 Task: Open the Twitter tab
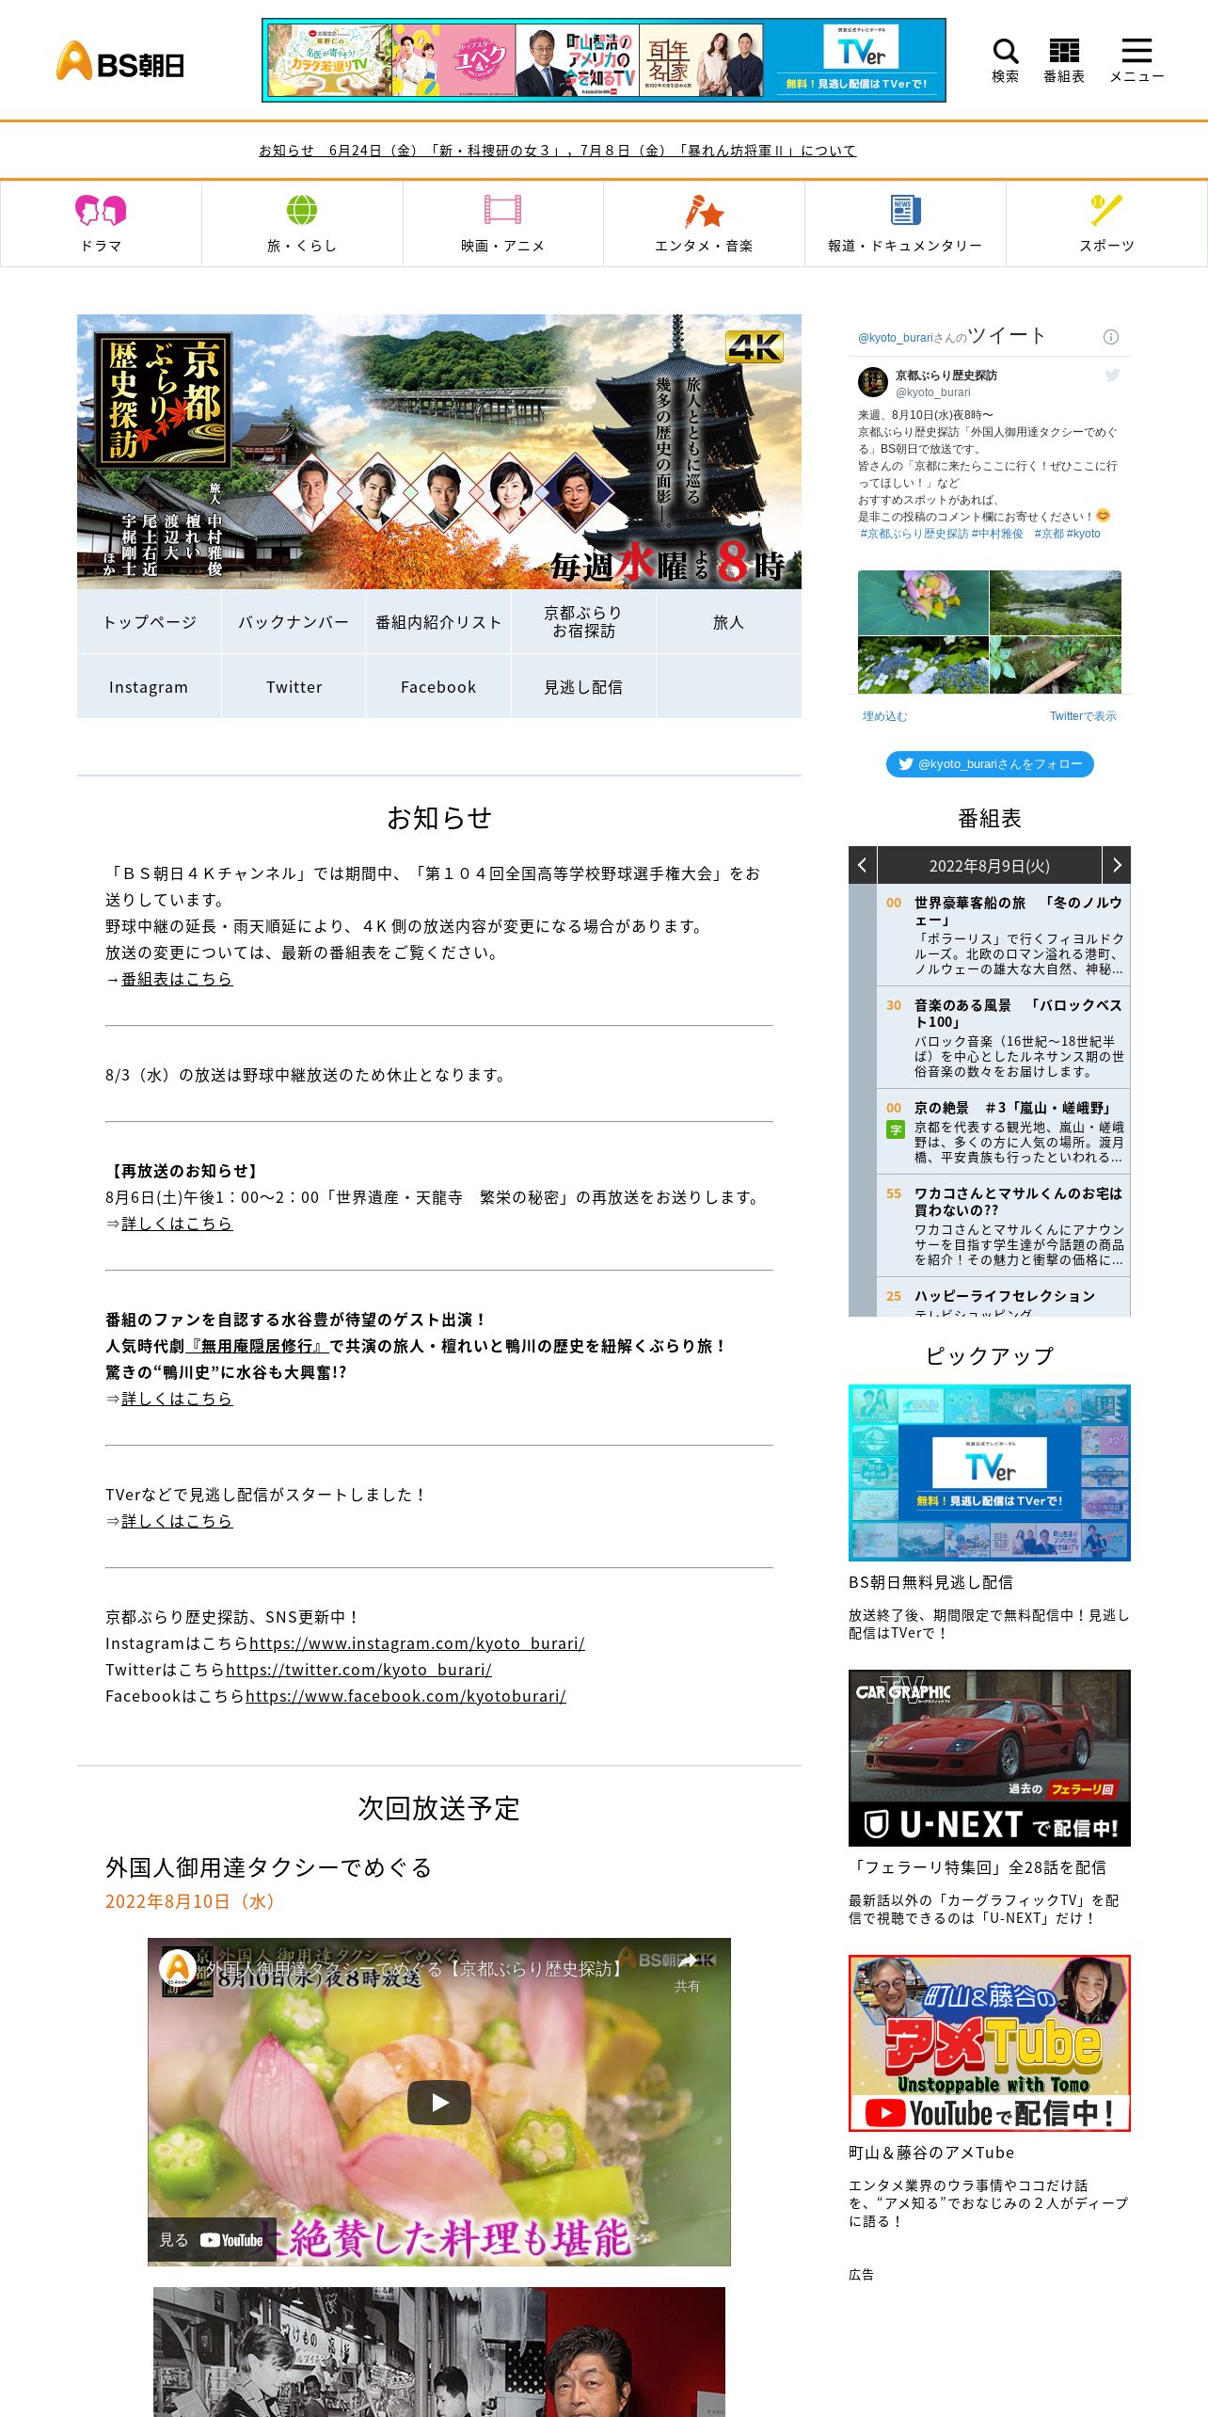pyautogui.click(x=294, y=687)
